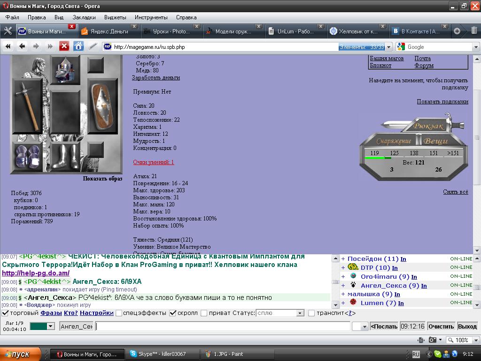
Task: Click Oro4imaru's clan emblem icon
Action: coord(353,276)
